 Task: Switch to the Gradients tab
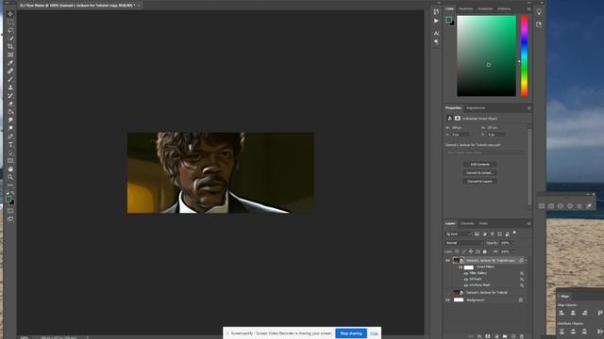[x=485, y=8]
